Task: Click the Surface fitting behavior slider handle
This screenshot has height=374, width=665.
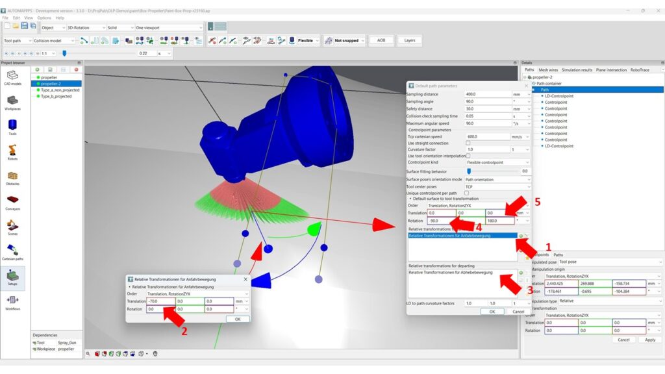Action: (x=469, y=171)
